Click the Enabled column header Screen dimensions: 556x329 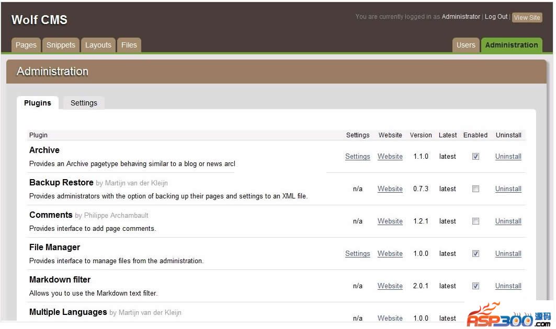pyautogui.click(x=475, y=135)
